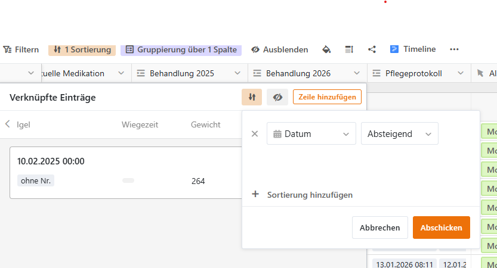
Task: Toggle hidden columns eye icon in panel
Action: click(x=277, y=97)
